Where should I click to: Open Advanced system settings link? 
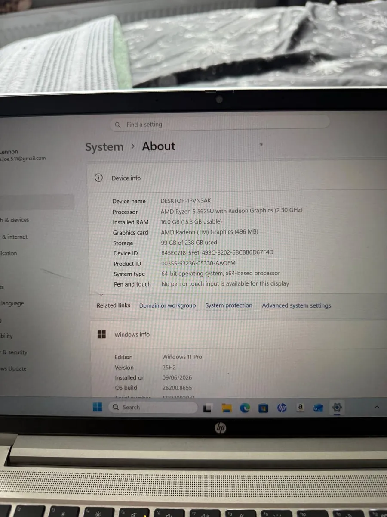point(297,305)
